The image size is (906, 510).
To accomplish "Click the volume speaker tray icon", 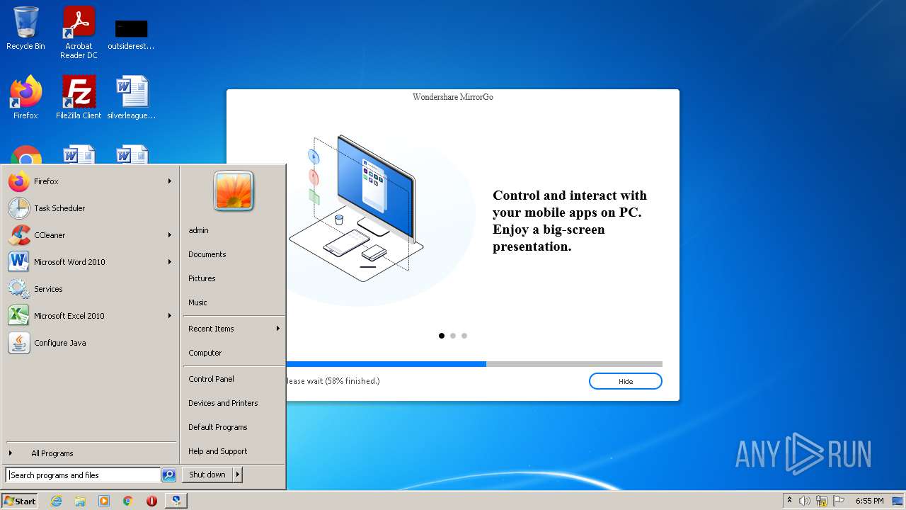I will coord(805,501).
